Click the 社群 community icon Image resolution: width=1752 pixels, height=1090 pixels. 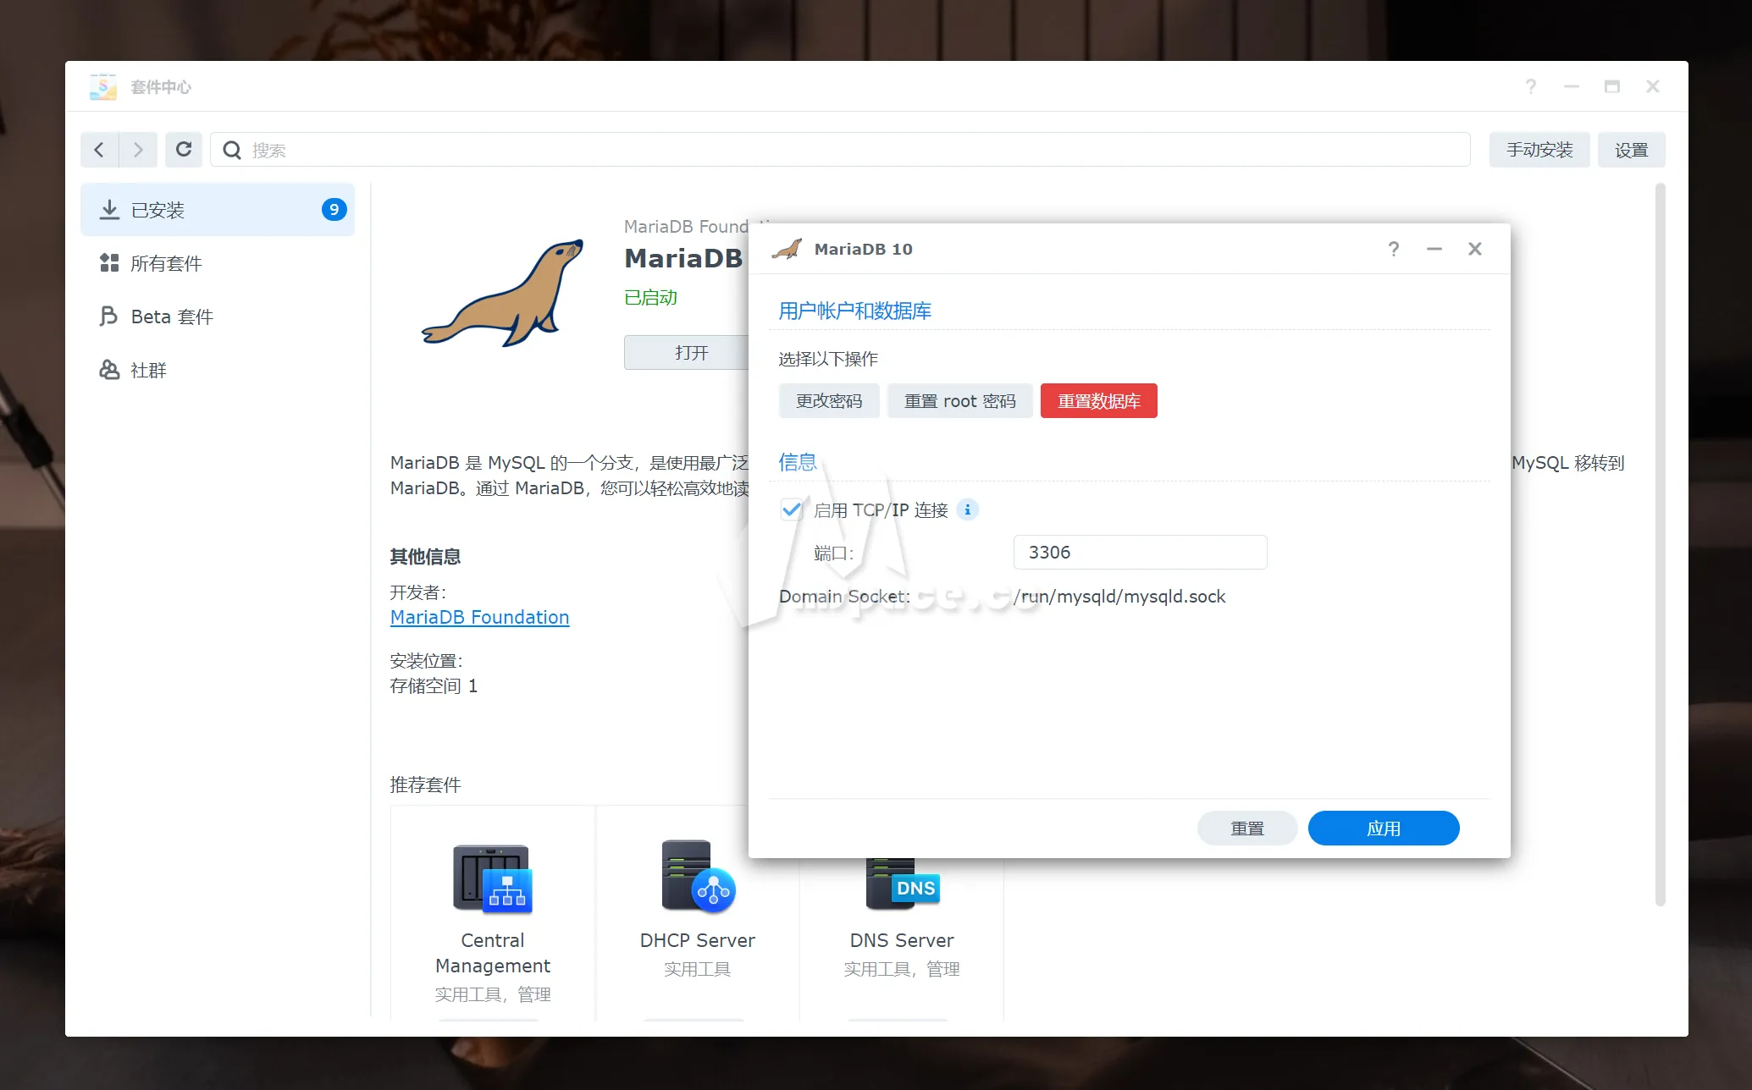[x=109, y=370]
